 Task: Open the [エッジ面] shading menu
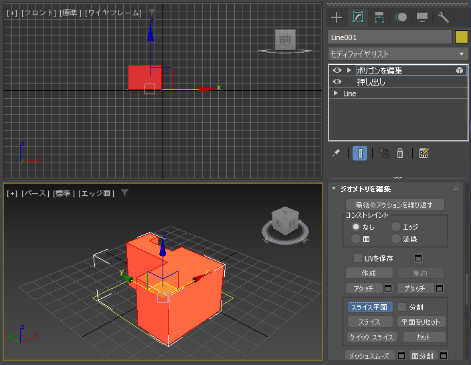(96, 193)
